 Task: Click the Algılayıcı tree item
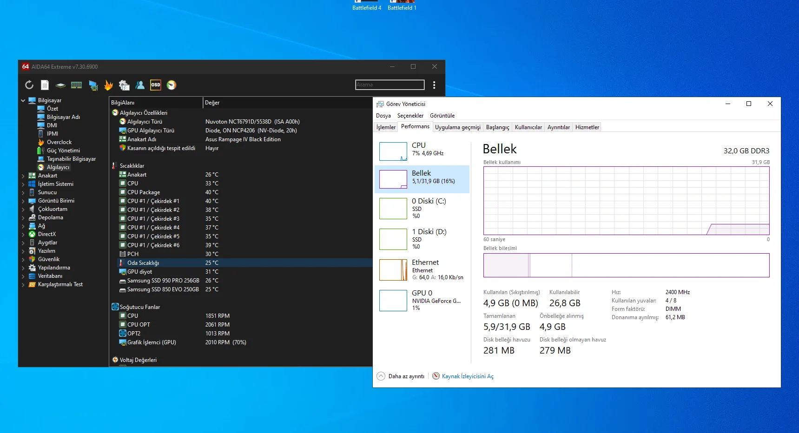point(58,167)
